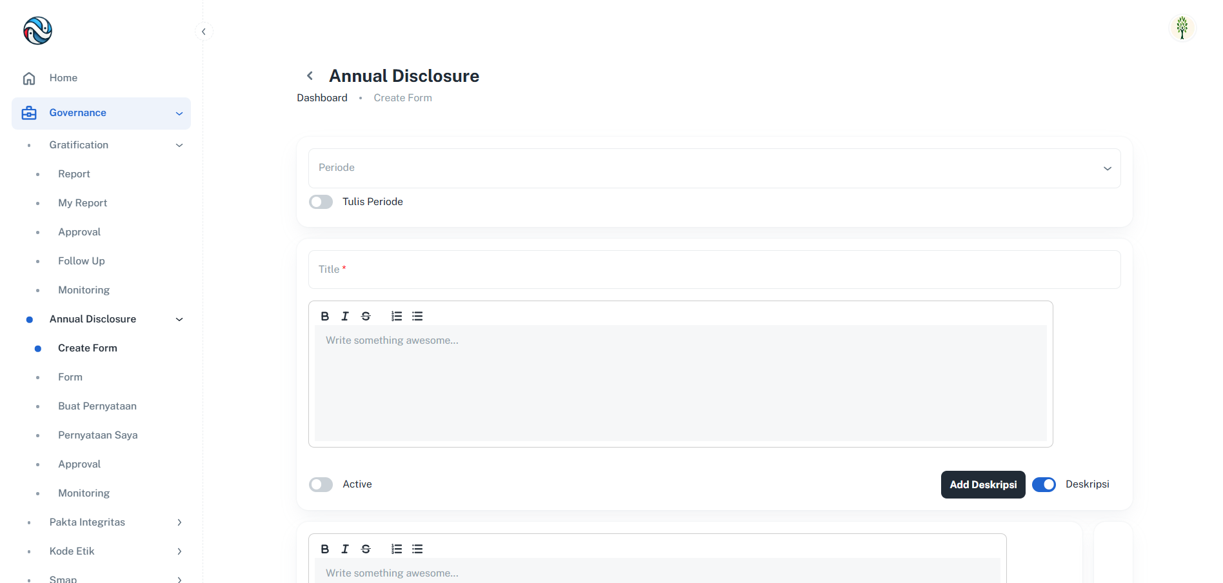This screenshot has height=583, width=1223.
Task: Insert bullet list in the first description editor
Action: click(417, 316)
